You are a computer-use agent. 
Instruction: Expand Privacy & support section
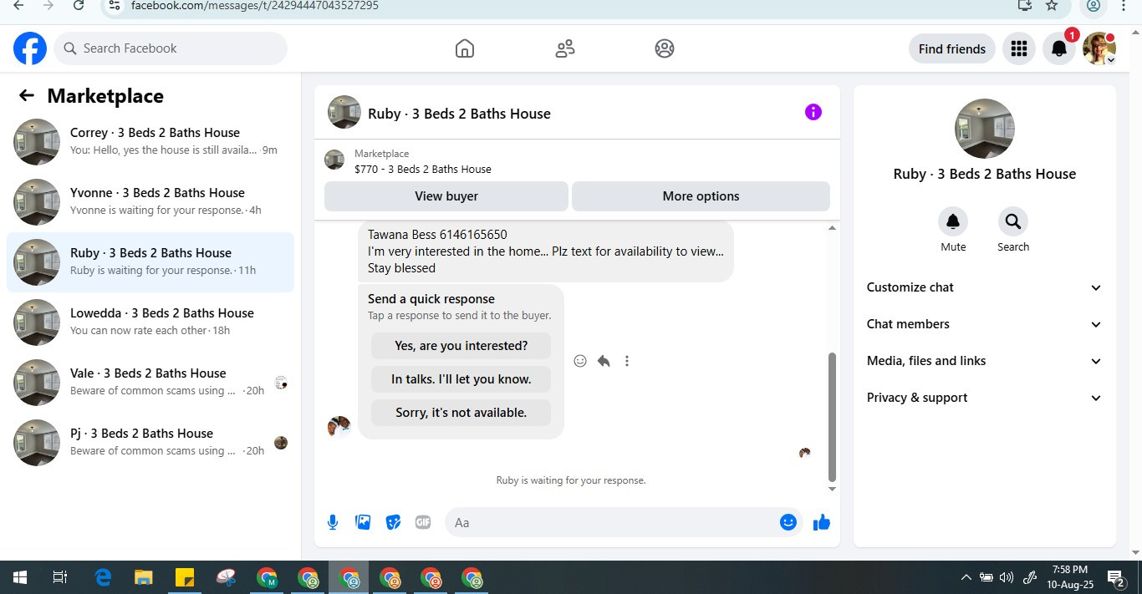point(985,398)
